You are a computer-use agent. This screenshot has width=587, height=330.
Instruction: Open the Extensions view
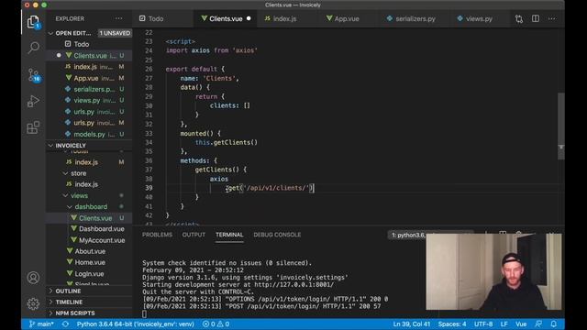pos(33,127)
